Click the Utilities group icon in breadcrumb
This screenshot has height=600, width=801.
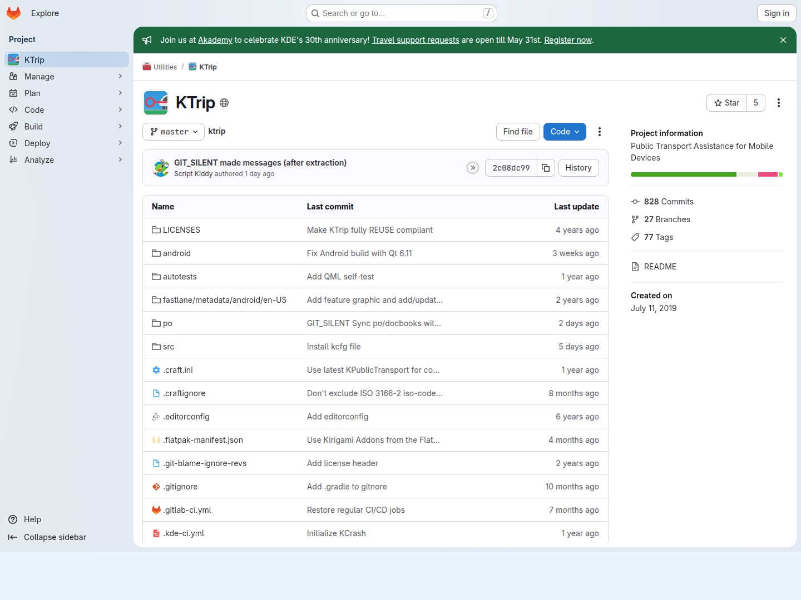pos(147,67)
